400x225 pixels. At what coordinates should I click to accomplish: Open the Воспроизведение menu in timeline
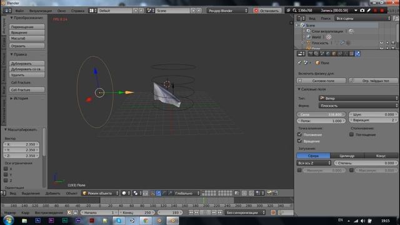pos(49,212)
